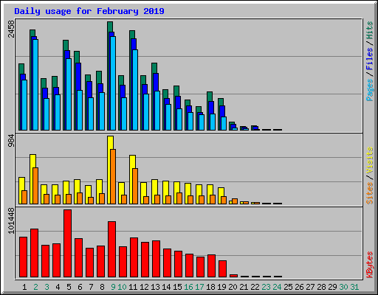The height and width of the screenshot is (295, 378).
Task: Click the orange Sites bar for day 9
Action: [x=113, y=176]
